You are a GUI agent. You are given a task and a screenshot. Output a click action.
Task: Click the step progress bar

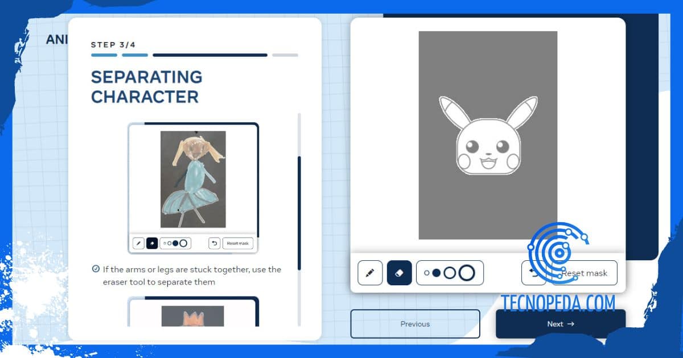pyautogui.click(x=194, y=55)
